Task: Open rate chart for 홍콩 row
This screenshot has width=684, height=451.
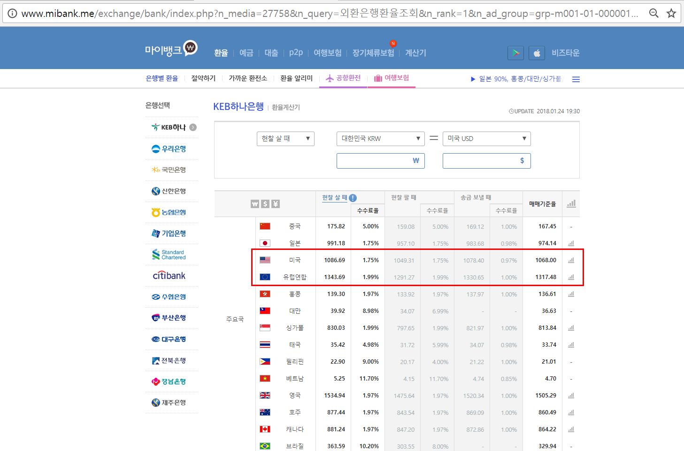Action: (571, 294)
